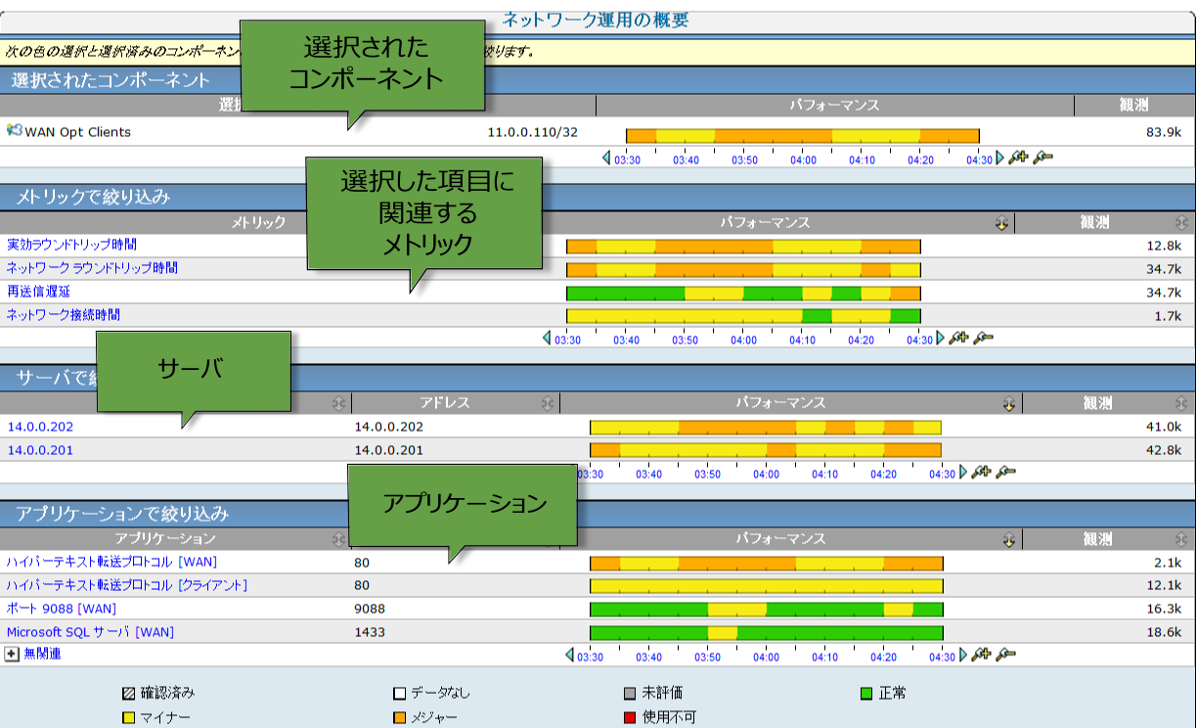Zoom in the applications timeline
This screenshot has width=1197, height=728.
982,655
